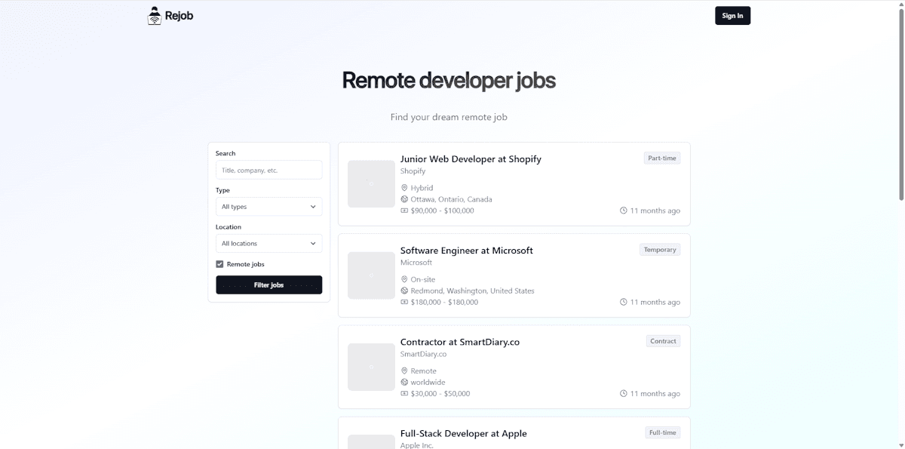This screenshot has height=449, width=905.
Task: Click the Shopify company logo thumbnail
Action: coord(371,183)
